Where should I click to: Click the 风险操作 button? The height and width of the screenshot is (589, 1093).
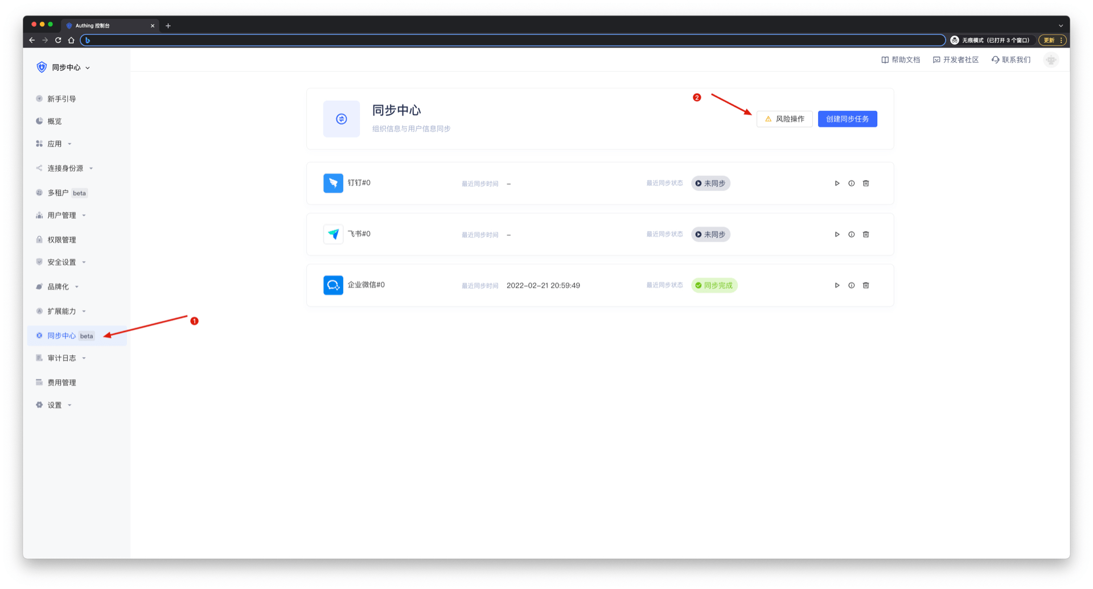click(x=784, y=119)
